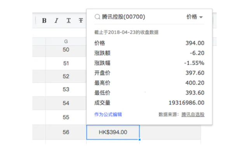Click the 涨跌额 value -6.20
The width and height of the screenshot is (233, 152).
197,53
